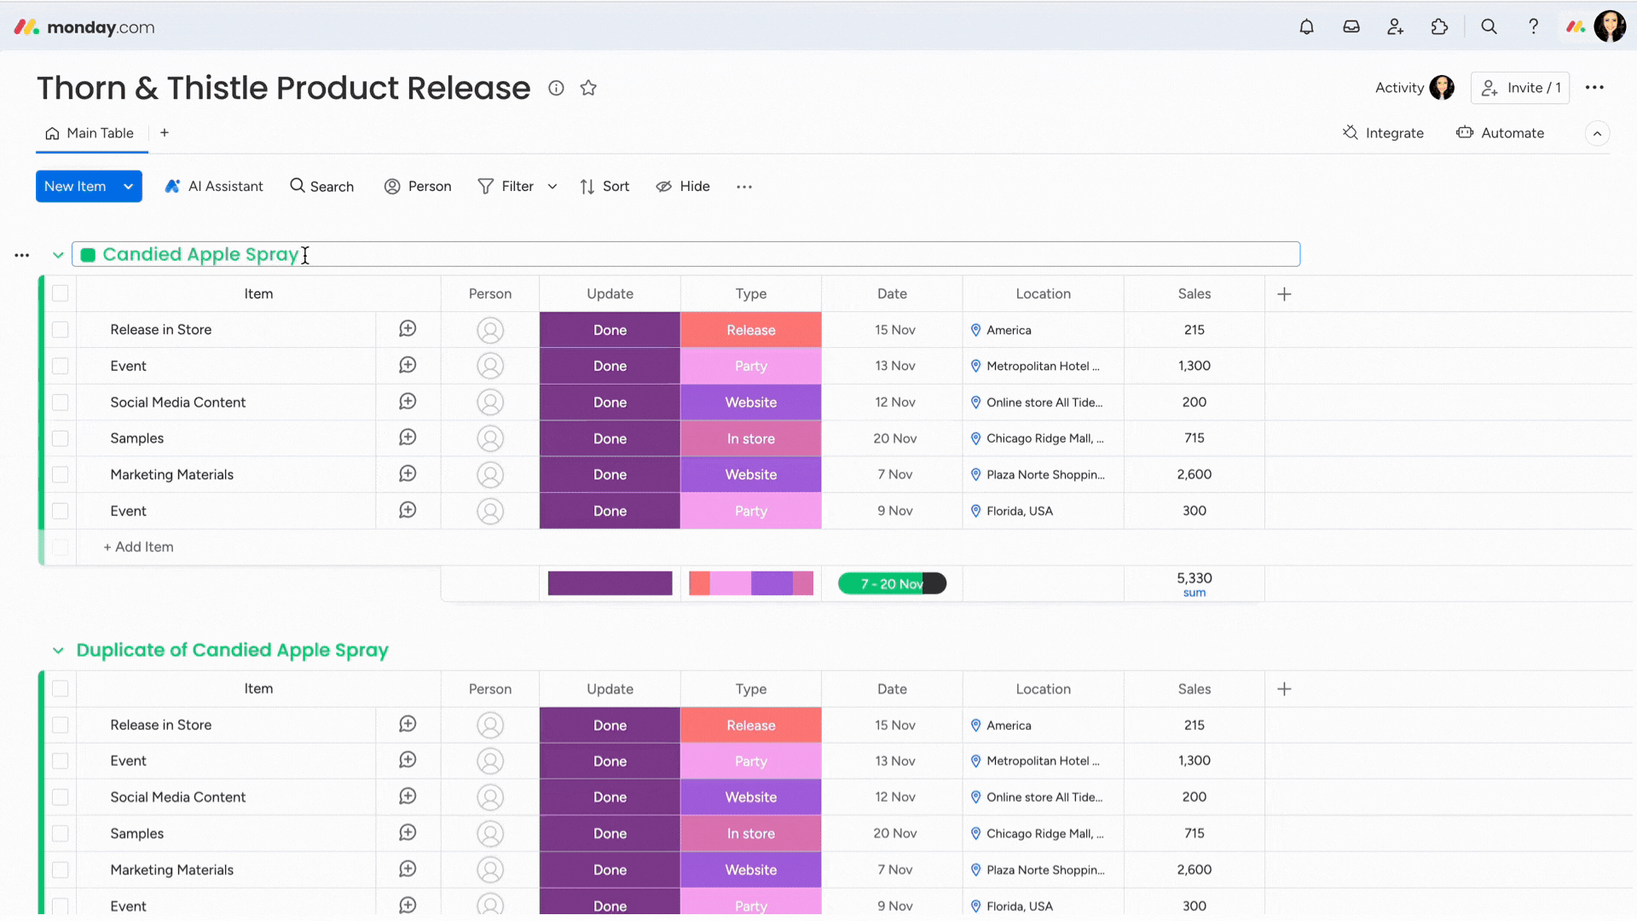Viewport: 1637px width, 921px height.
Task: Open the Person filter
Action: point(418,187)
